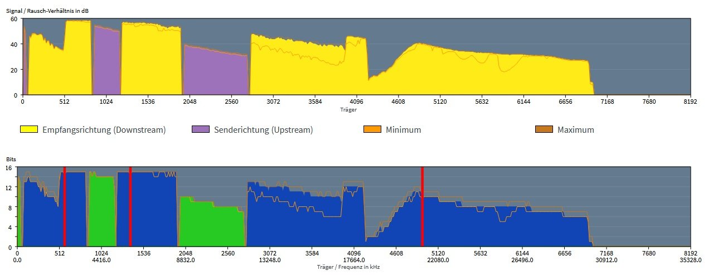Click the frequency label 4416.0
708x275 pixels.
(x=101, y=259)
